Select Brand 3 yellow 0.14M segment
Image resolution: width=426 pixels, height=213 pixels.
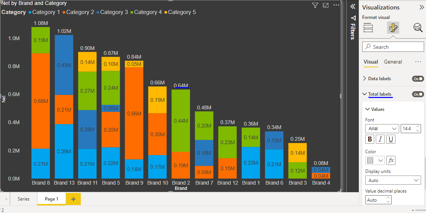(298, 152)
